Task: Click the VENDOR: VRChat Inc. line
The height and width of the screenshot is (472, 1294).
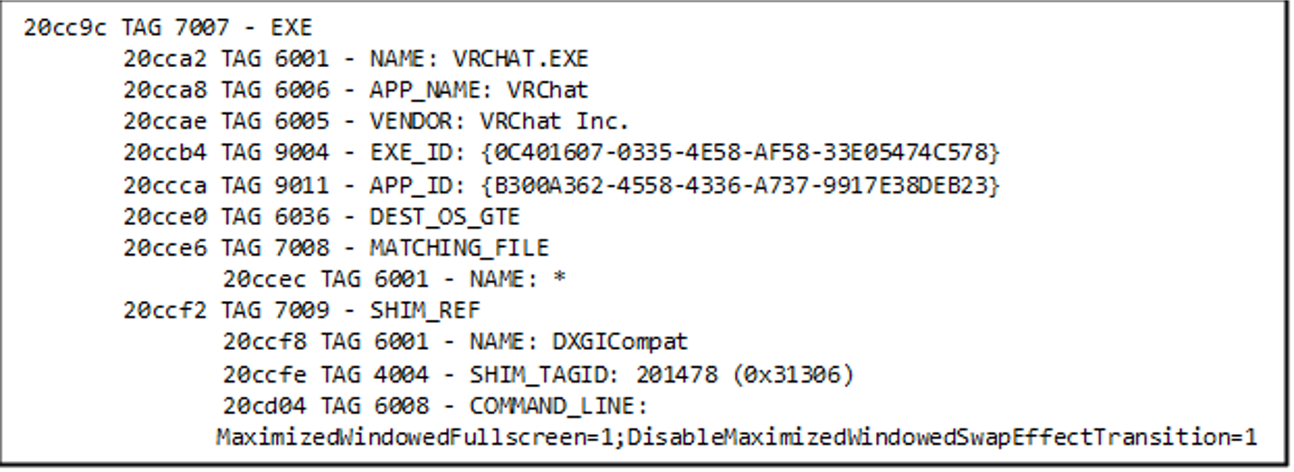Action: [x=376, y=122]
